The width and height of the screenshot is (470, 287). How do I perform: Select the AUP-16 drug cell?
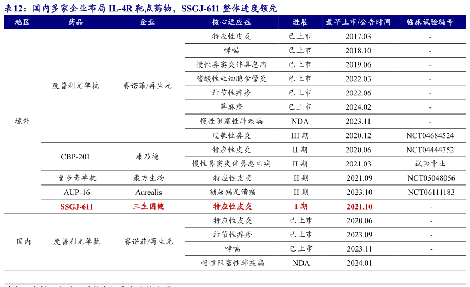(x=76, y=192)
